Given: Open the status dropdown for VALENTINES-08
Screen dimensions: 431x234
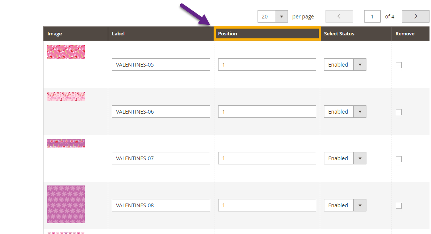Looking at the screenshot, I should pos(360,205).
